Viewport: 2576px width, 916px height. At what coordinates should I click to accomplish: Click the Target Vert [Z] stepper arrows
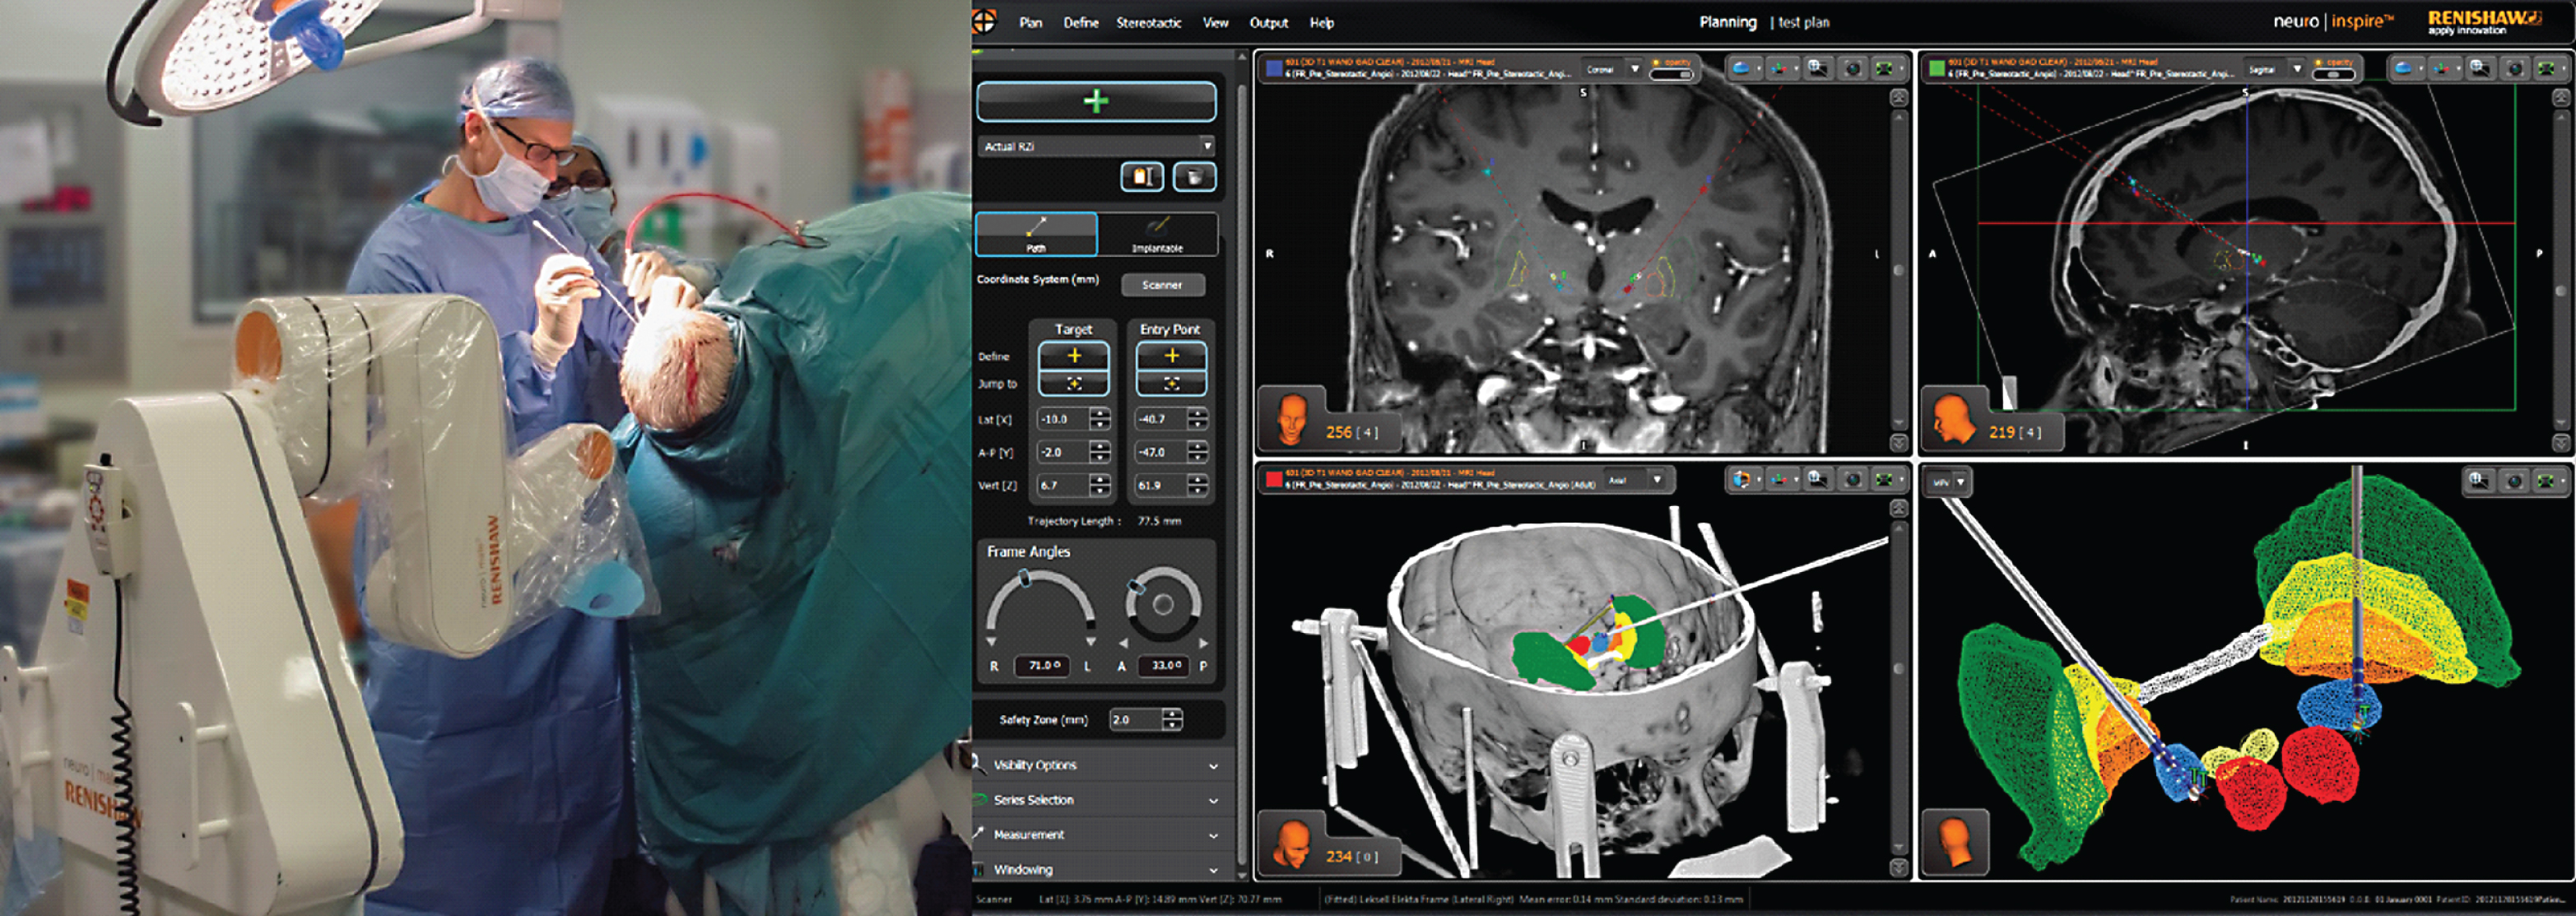tap(1100, 485)
